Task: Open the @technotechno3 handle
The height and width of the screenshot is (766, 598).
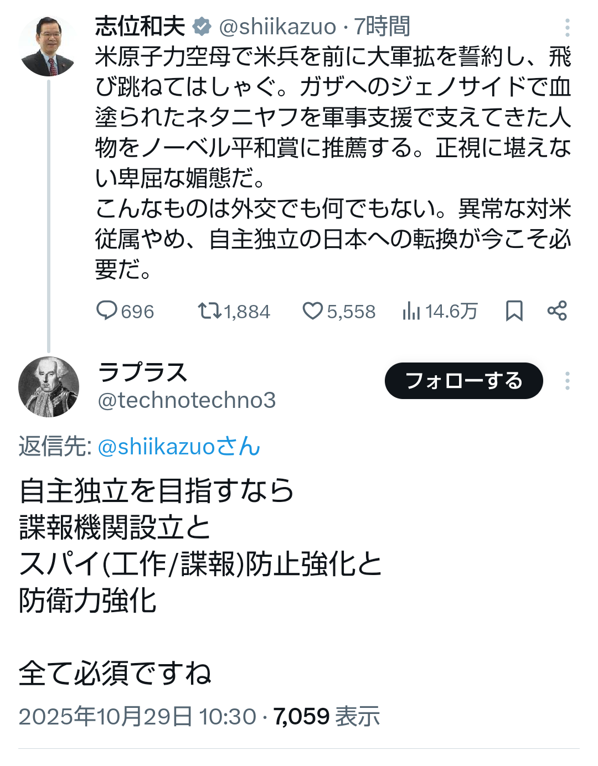Action: pyautogui.click(x=187, y=400)
